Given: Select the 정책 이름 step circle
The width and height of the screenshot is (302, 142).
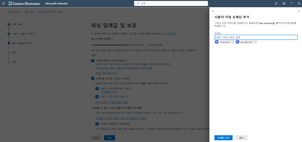Looking at the screenshot, I should (x=9, y=25).
